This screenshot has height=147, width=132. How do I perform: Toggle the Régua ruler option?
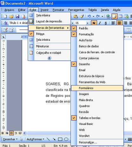[49, 34]
